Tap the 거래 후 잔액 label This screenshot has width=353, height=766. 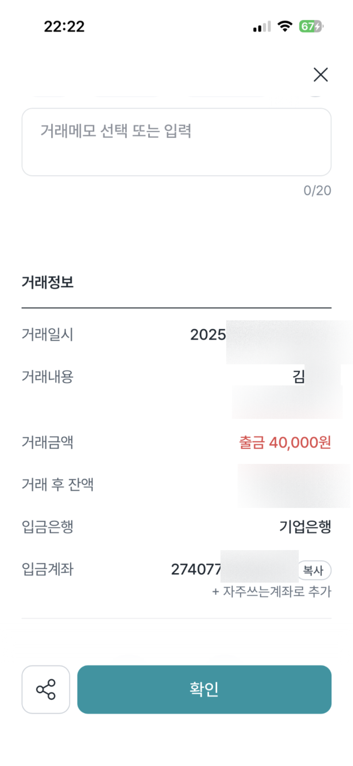(x=58, y=484)
